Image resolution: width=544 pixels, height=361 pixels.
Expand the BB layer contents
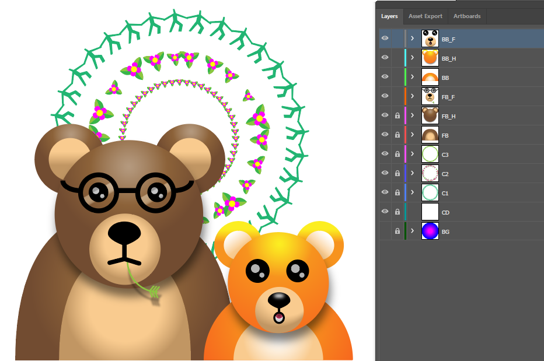413,77
